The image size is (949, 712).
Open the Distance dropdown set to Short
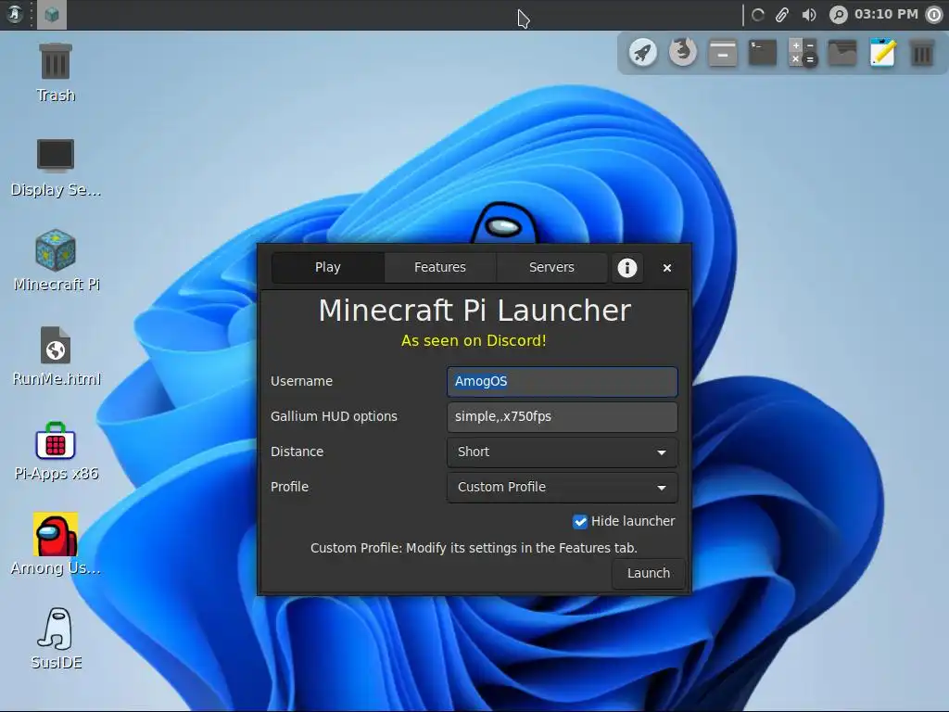click(x=563, y=451)
